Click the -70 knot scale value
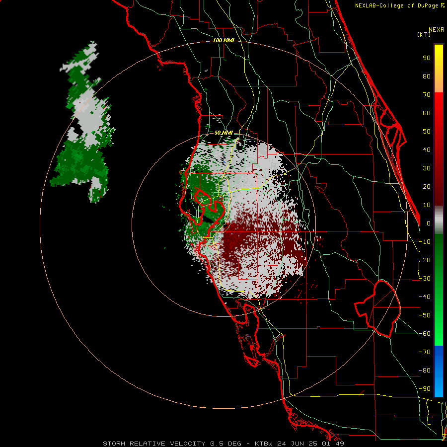The image size is (447, 447). click(x=425, y=352)
